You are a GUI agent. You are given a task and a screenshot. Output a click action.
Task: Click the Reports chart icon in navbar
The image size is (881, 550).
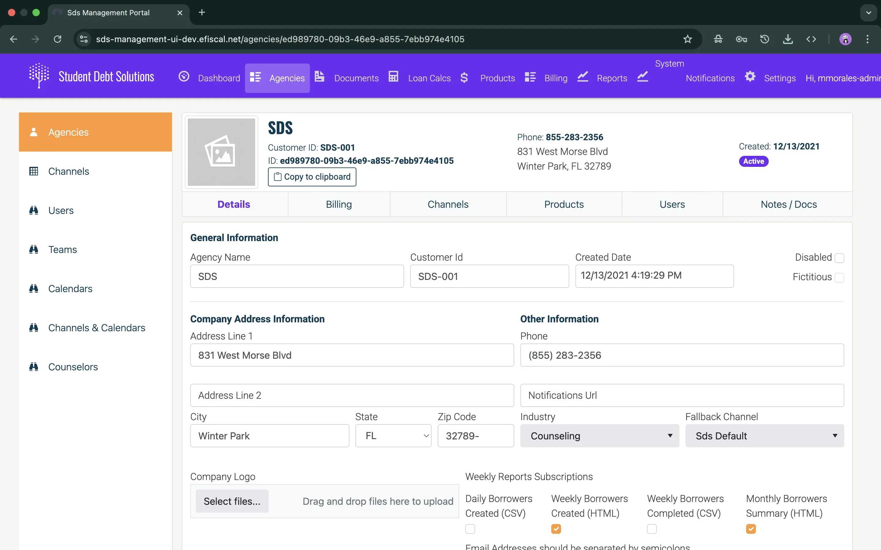[x=583, y=77]
